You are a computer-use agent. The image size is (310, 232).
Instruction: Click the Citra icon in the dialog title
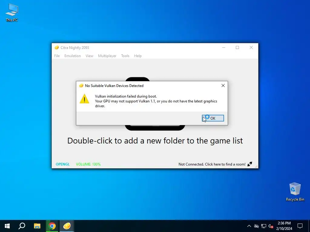click(81, 85)
